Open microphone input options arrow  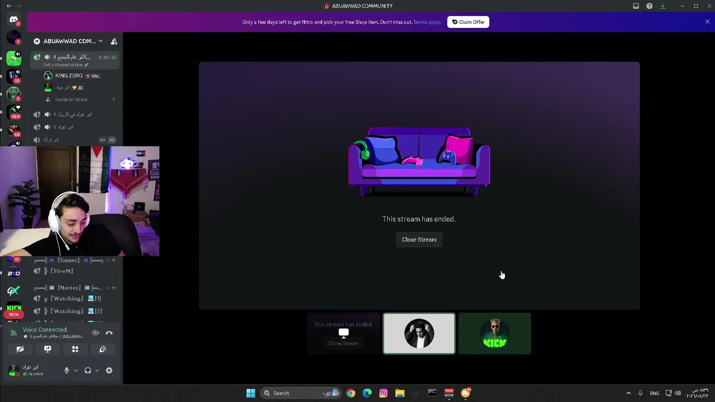[76, 370]
